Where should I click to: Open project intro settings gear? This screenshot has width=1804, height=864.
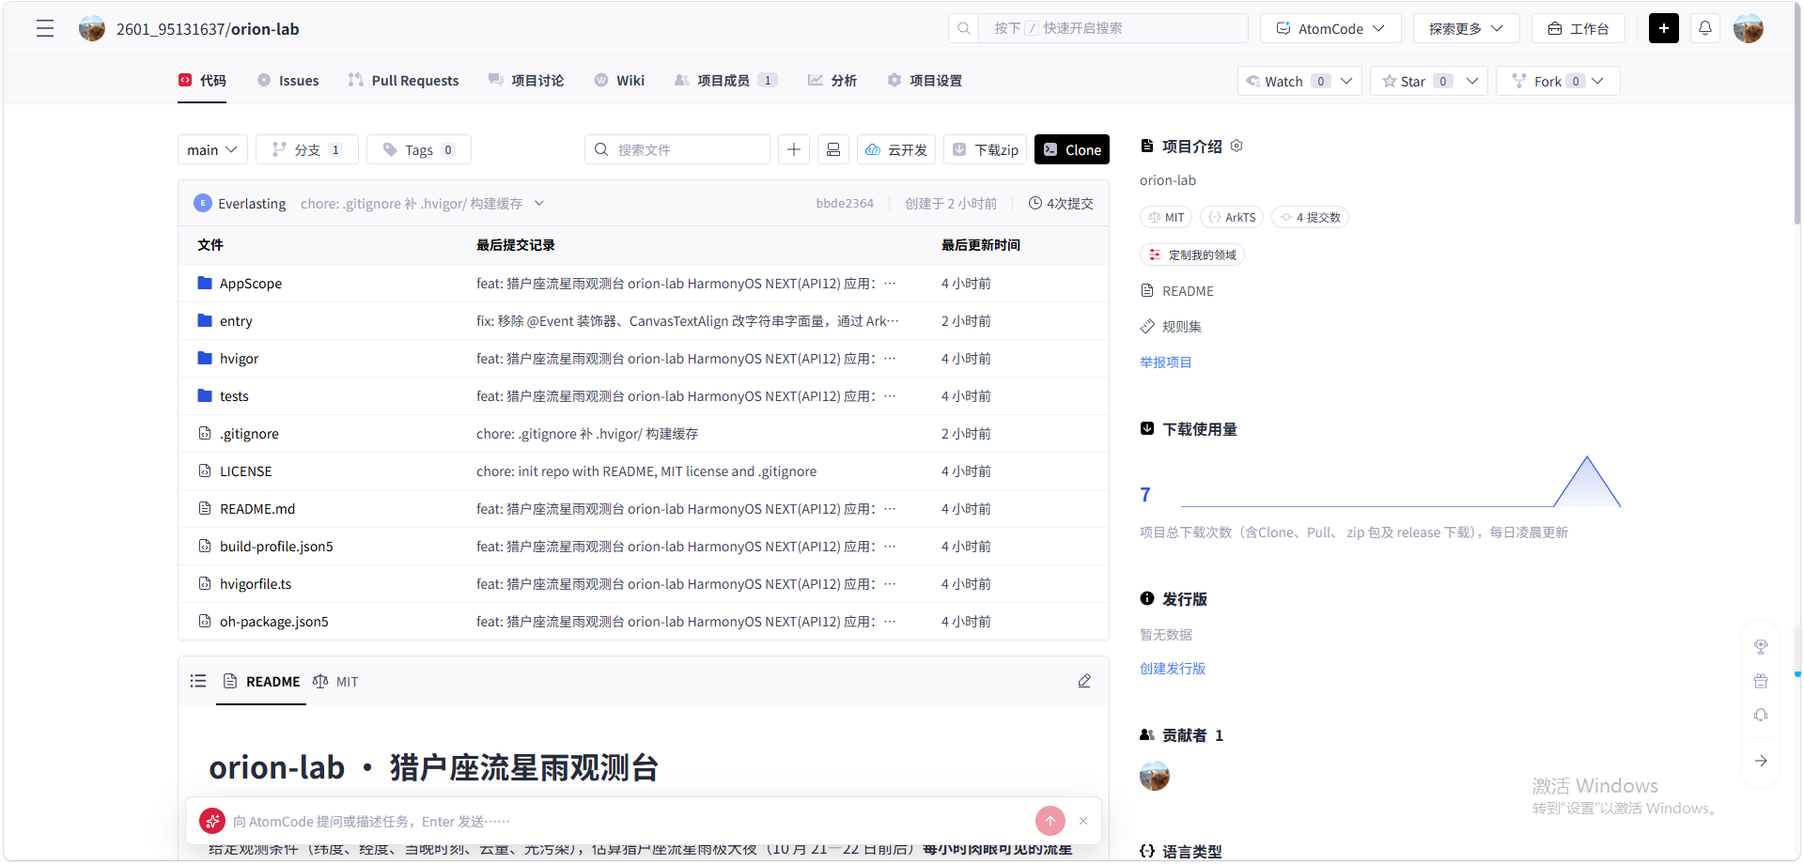1236,146
